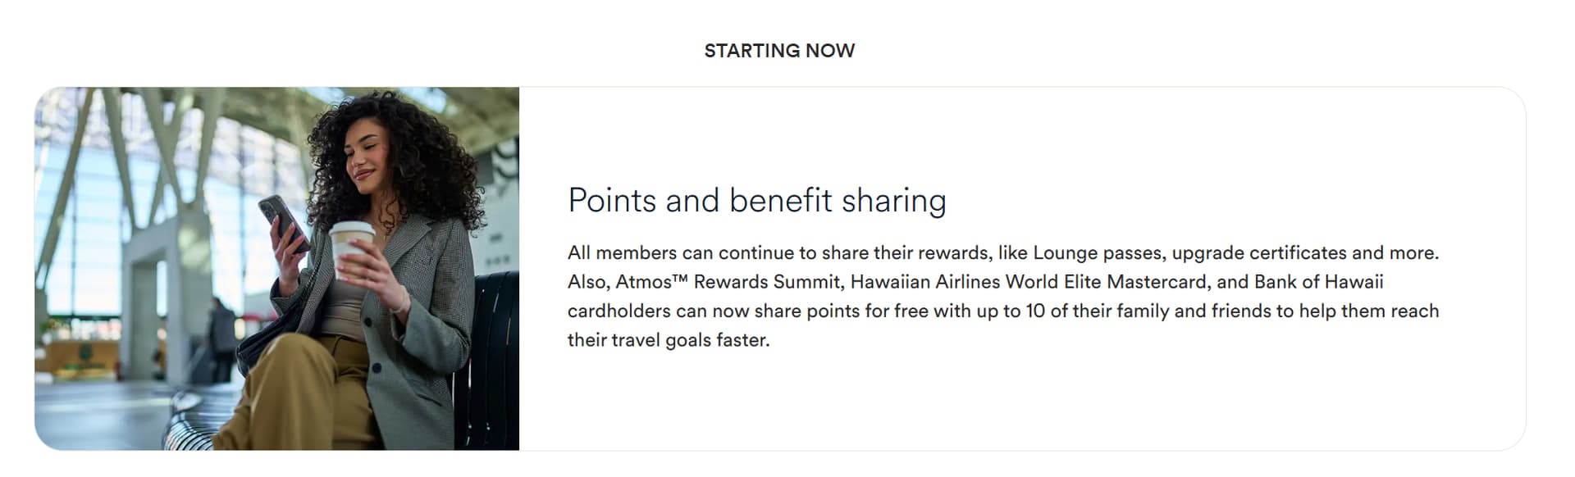Click the "Rewards Summit" text

pos(767,283)
